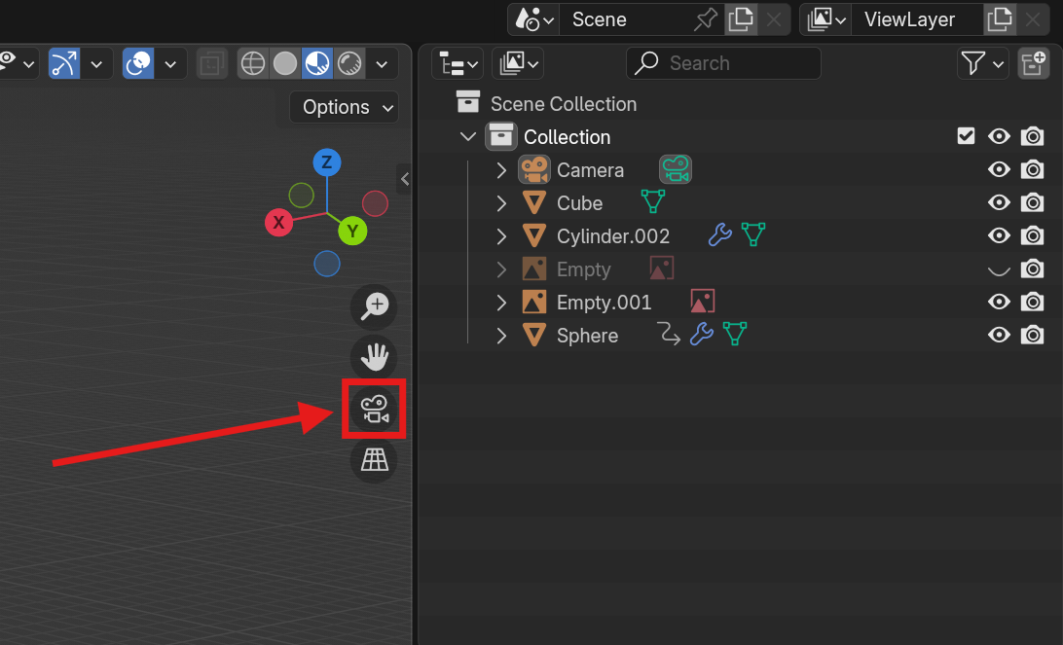Disable Camera in renders
This screenshot has width=1063, height=645.
[1032, 169]
